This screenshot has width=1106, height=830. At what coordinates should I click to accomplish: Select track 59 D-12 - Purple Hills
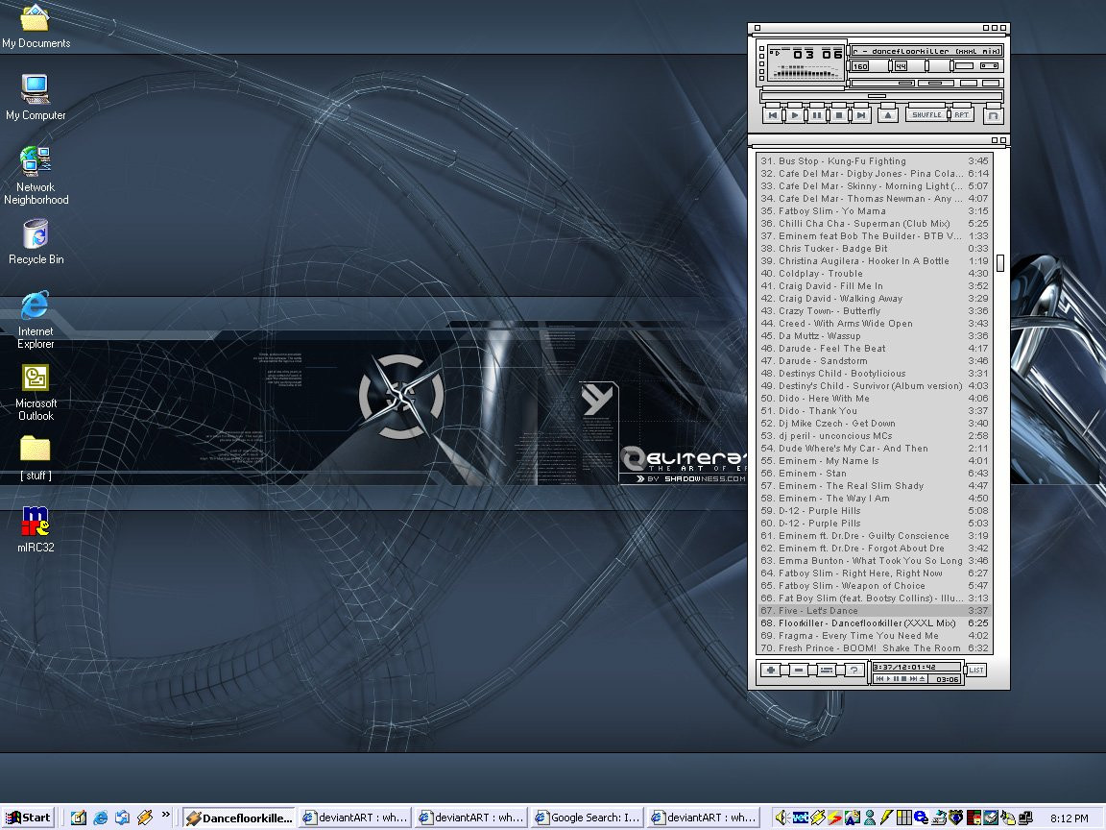[x=874, y=510]
